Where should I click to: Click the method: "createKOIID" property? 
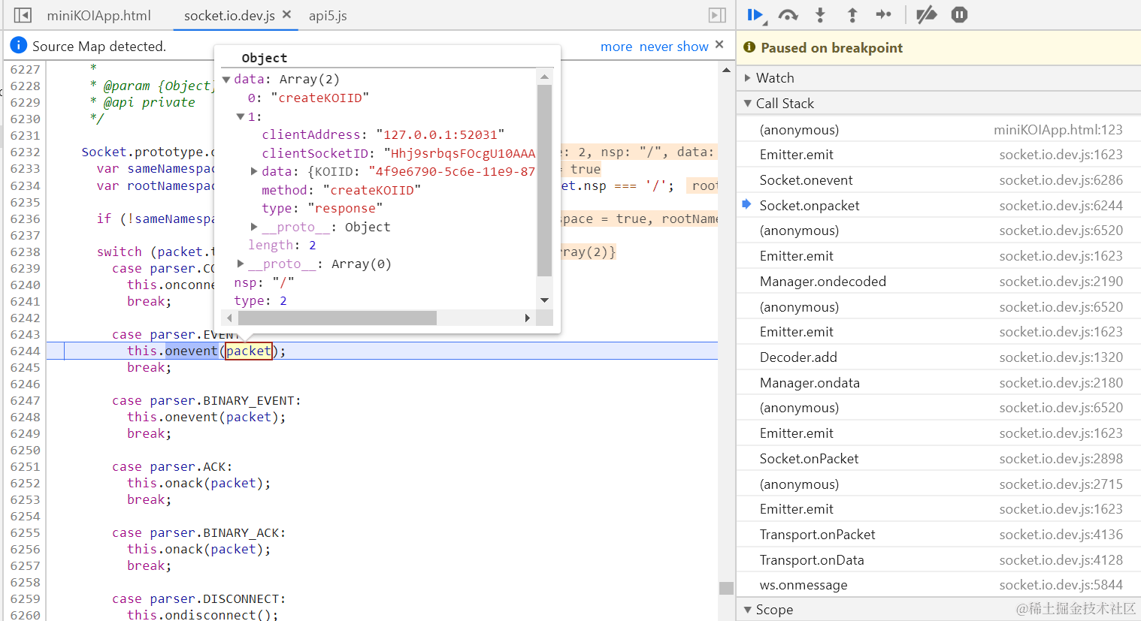click(341, 191)
